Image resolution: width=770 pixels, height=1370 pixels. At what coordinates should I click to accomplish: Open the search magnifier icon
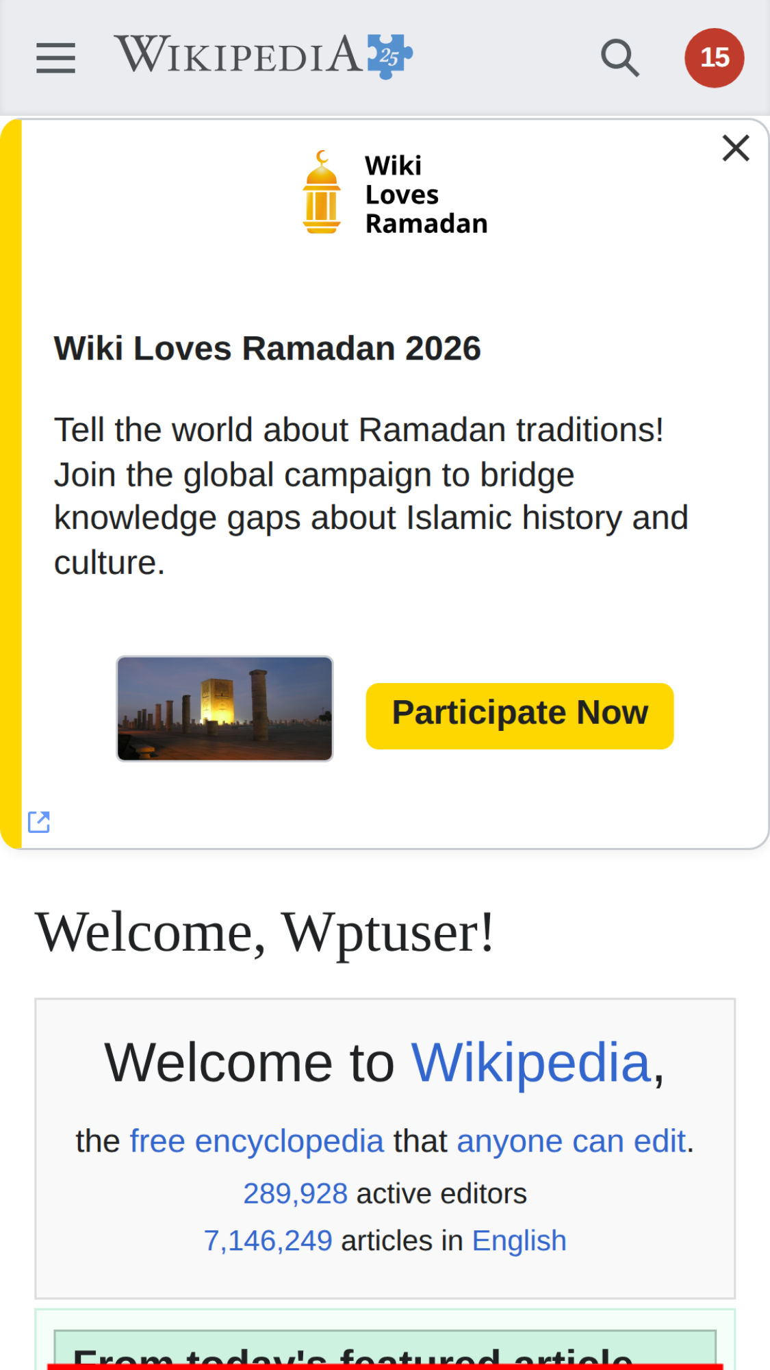619,58
